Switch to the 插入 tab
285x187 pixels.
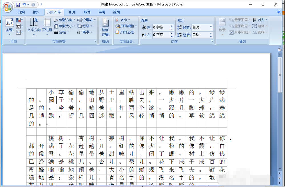(36, 12)
